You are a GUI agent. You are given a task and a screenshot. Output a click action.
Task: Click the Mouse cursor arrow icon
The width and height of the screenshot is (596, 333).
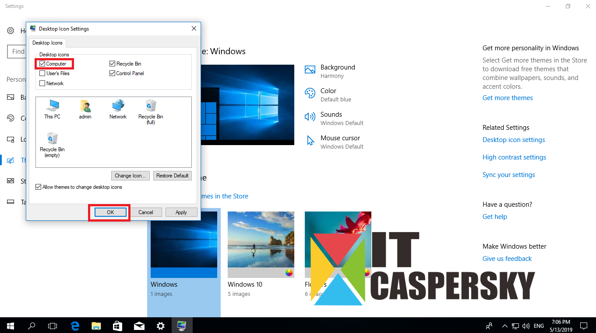pos(310,140)
